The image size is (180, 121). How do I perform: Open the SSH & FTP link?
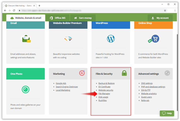[x=146, y=90]
